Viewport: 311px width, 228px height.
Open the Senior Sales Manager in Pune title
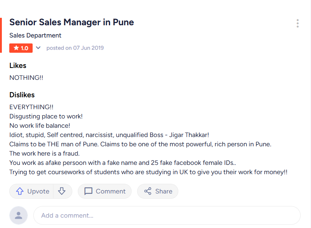coord(72,22)
